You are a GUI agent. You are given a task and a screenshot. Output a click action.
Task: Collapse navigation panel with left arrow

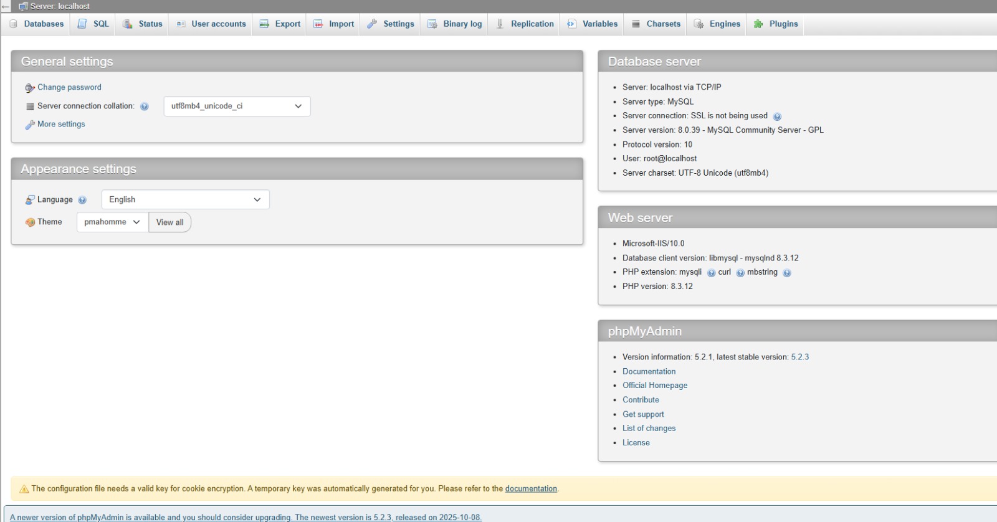pos(6,6)
